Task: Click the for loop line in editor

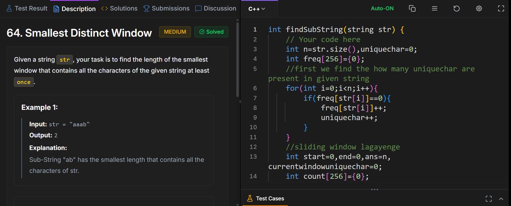Action: 332,88
